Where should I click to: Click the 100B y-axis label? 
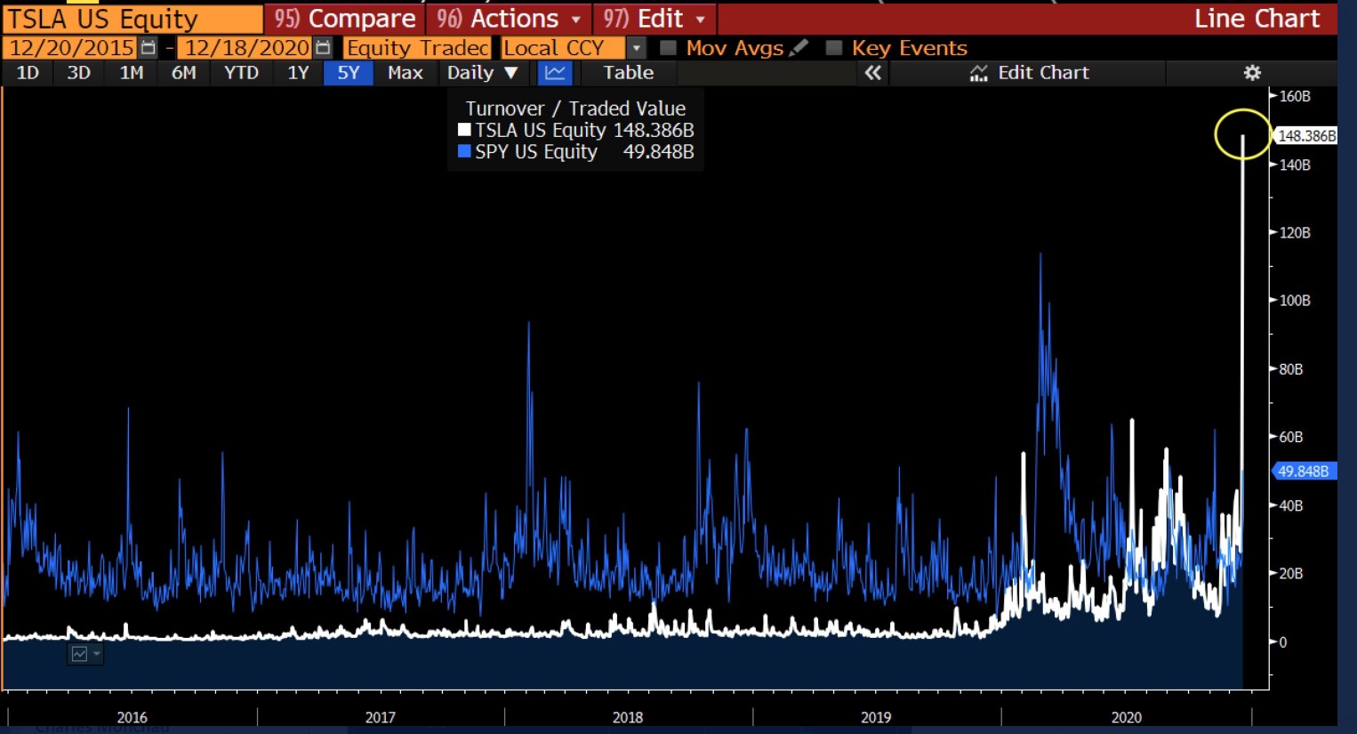click(1295, 301)
